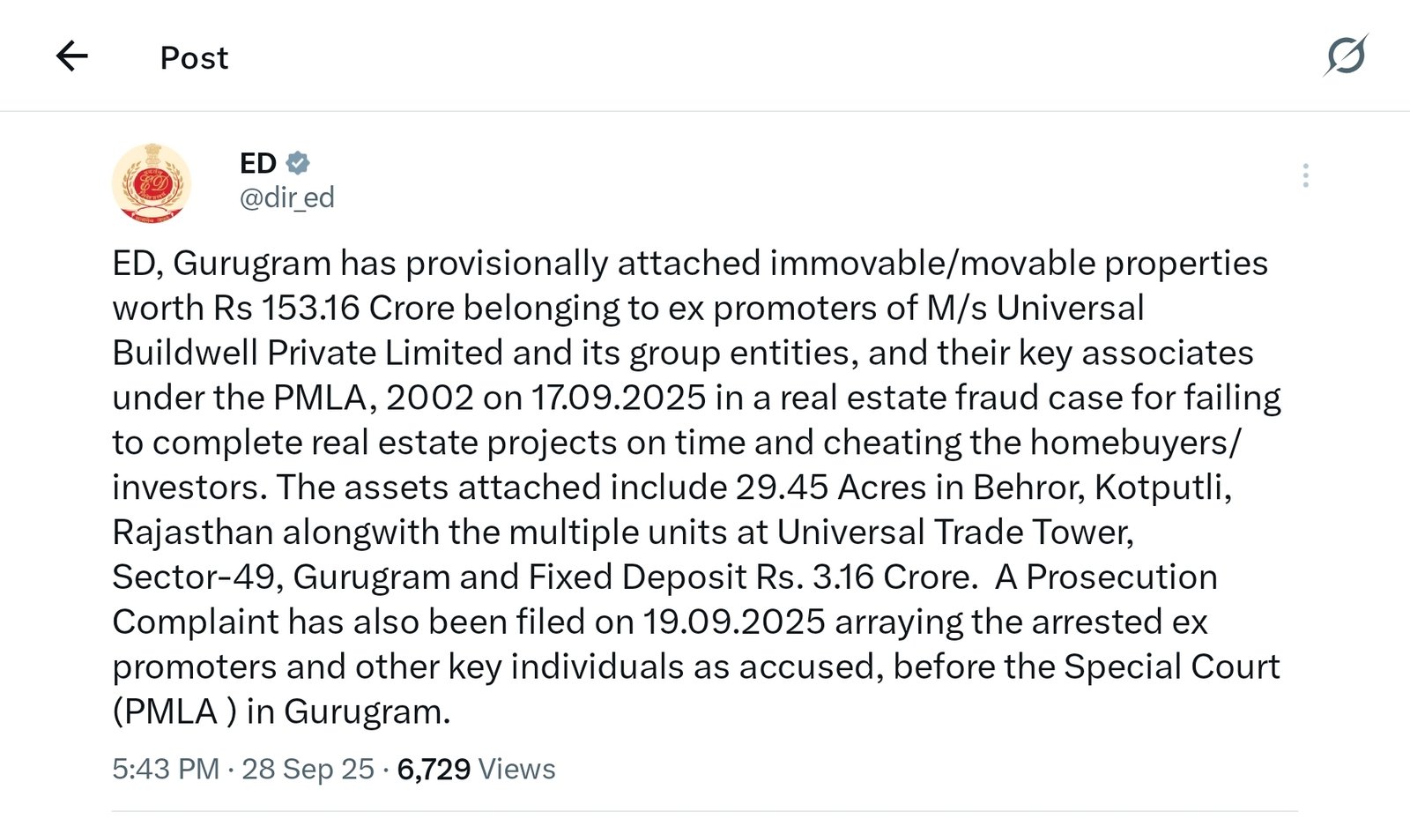
Task: Open the @dir_ed handle profile
Action: click(x=287, y=197)
